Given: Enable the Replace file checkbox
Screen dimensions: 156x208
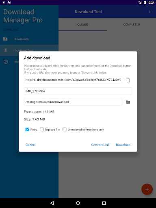Looking at the screenshot, I should tap(41, 130).
